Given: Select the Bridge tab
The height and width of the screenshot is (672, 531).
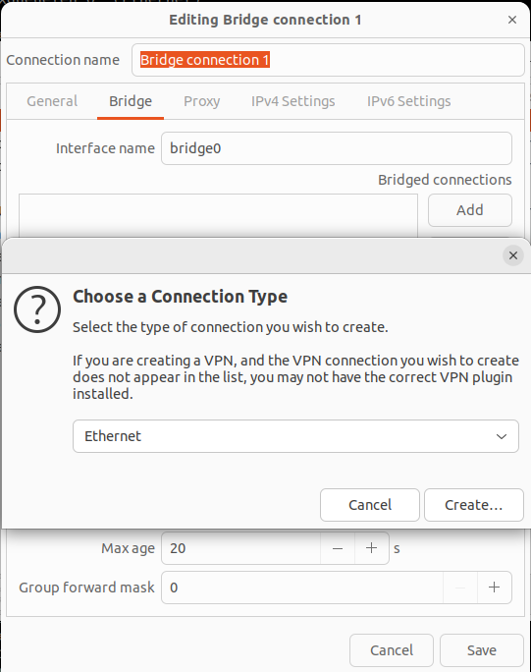Looking at the screenshot, I should click(x=131, y=101).
